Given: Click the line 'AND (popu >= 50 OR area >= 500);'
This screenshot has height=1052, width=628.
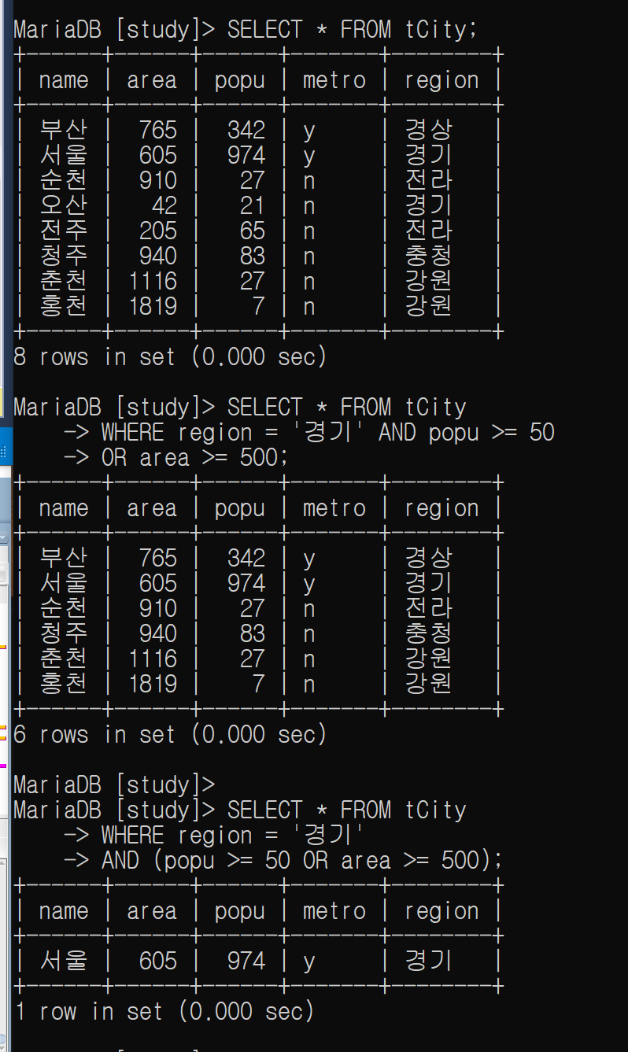Looking at the screenshot, I should (x=302, y=861).
